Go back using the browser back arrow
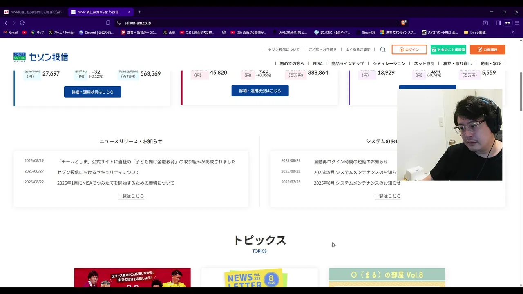This screenshot has width=523, height=294. tap(6, 23)
